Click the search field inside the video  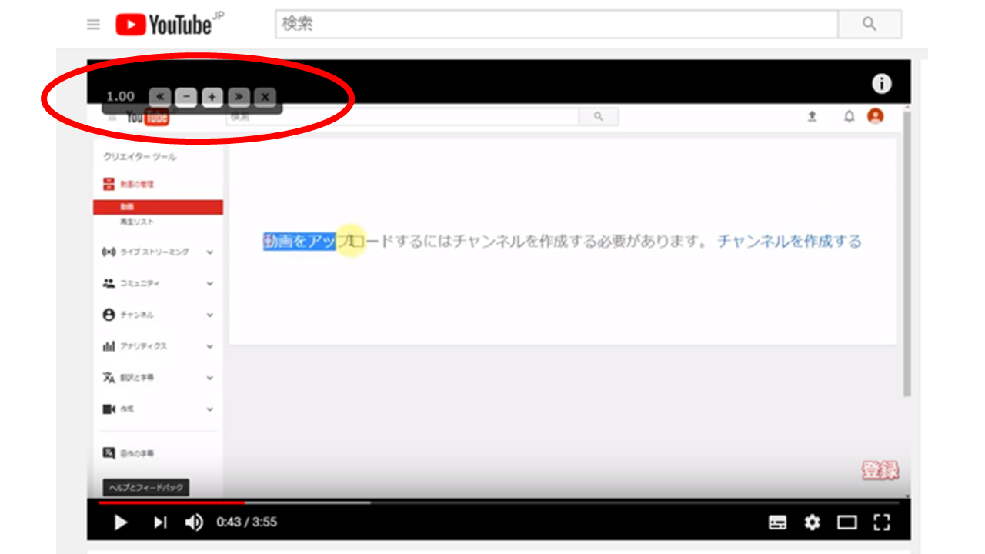(402, 116)
